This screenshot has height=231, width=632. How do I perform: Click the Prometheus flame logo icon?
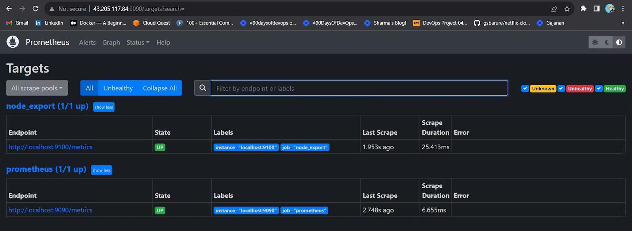[13, 42]
